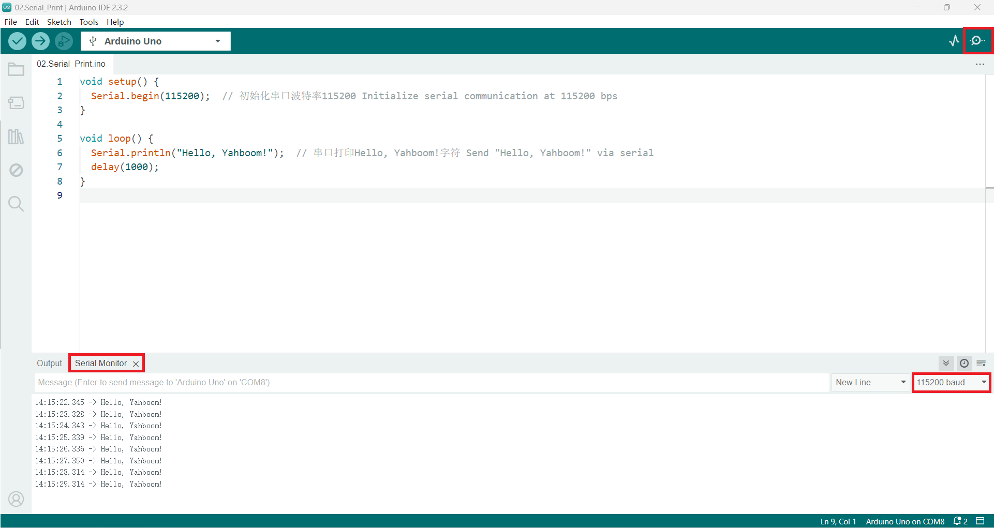
Task: Open the Serial Monitor magnifier icon
Action: click(x=977, y=41)
